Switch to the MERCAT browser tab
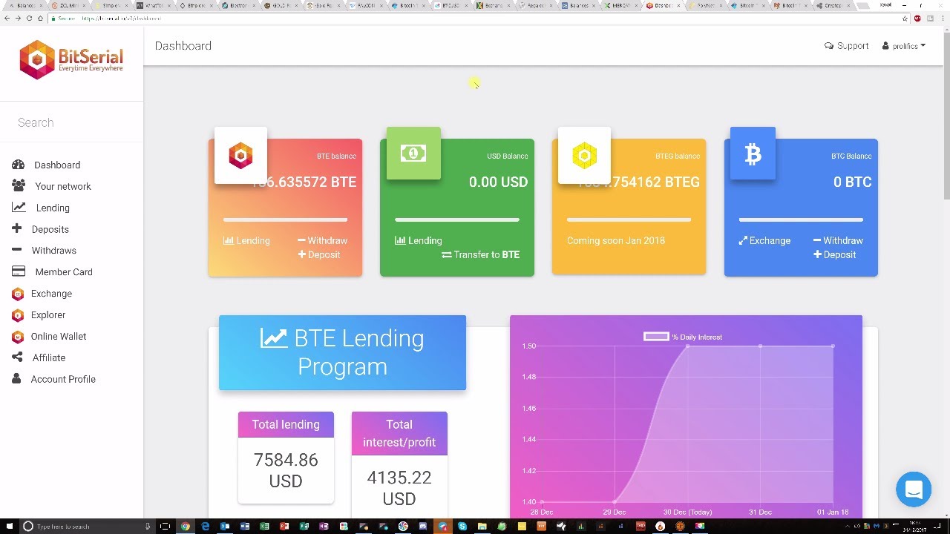The image size is (950, 534). tap(622, 5)
